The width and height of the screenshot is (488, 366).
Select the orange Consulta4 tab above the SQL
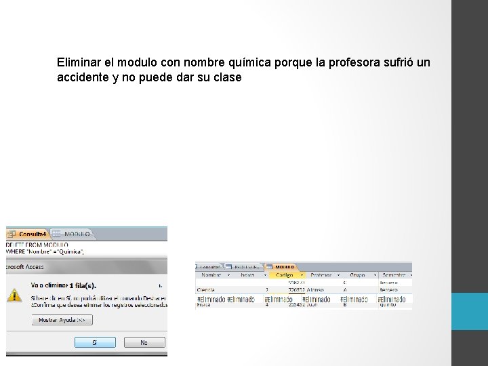(28, 234)
